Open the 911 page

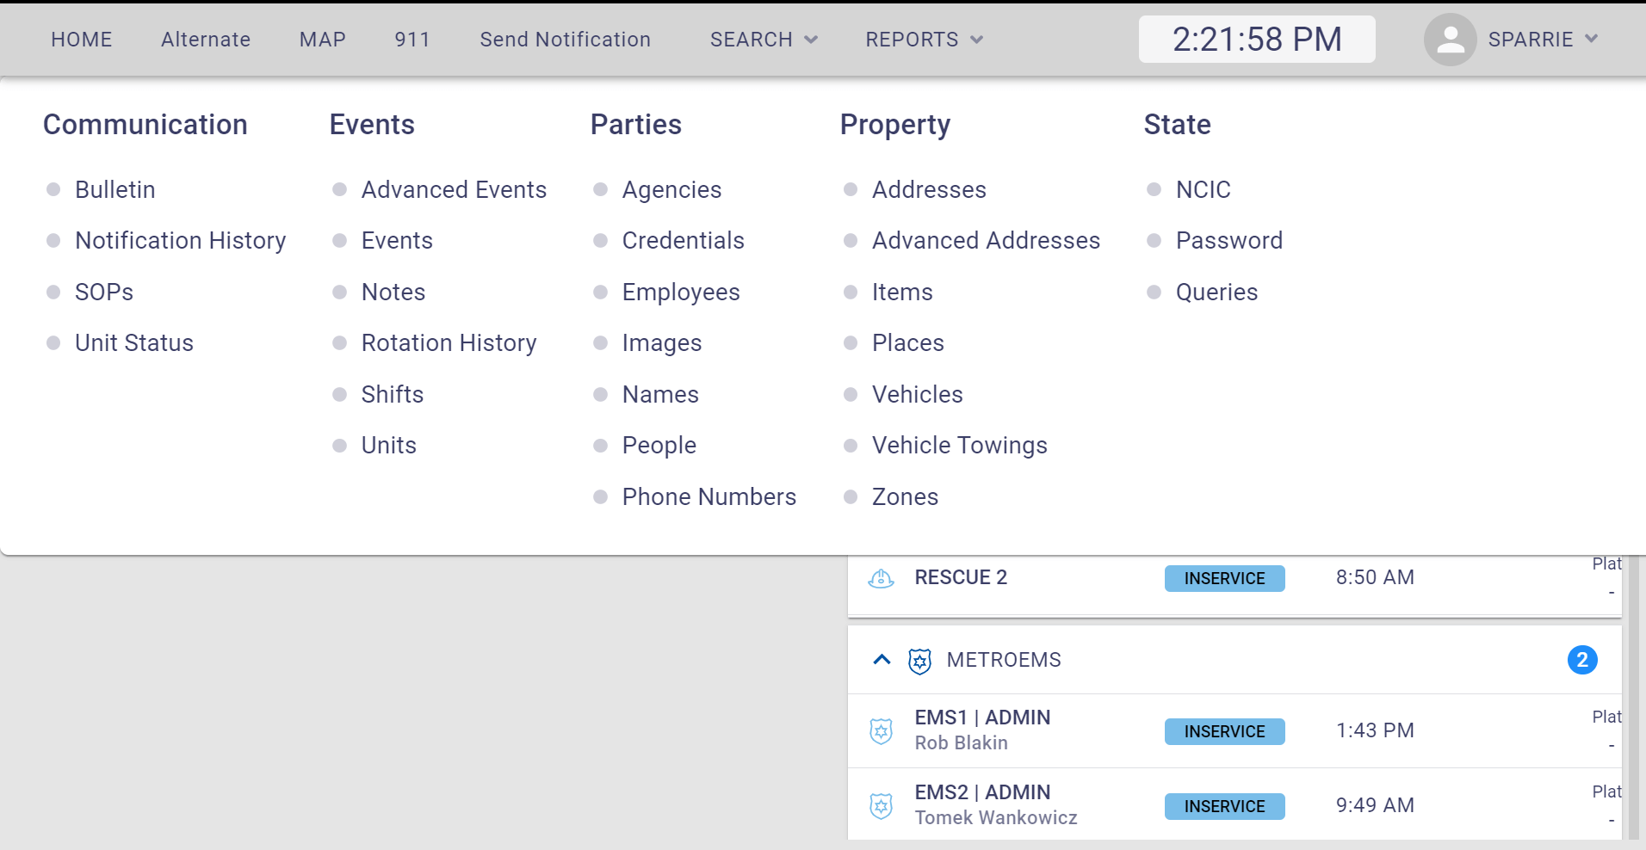coord(412,40)
